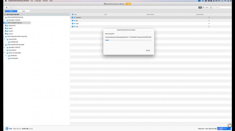
Task: Navigate back with the left chevron
Action: pyautogui.click(x=11, y=7)
